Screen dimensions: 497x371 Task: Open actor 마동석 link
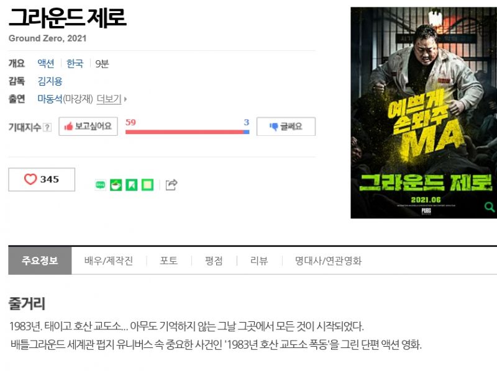50,99
